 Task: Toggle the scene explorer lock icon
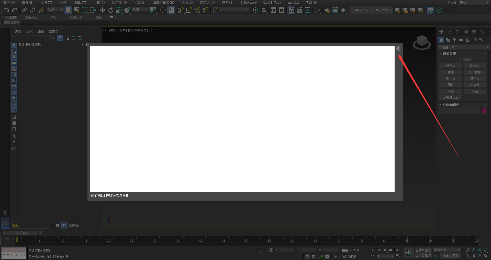[68, 38]
